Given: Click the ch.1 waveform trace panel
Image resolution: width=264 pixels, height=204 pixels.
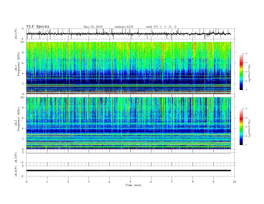Looking at the screenshot, I should point(131,34).
